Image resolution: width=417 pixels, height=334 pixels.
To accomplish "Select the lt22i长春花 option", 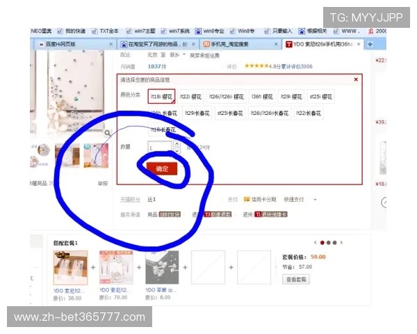I will [x=308, y=113].
